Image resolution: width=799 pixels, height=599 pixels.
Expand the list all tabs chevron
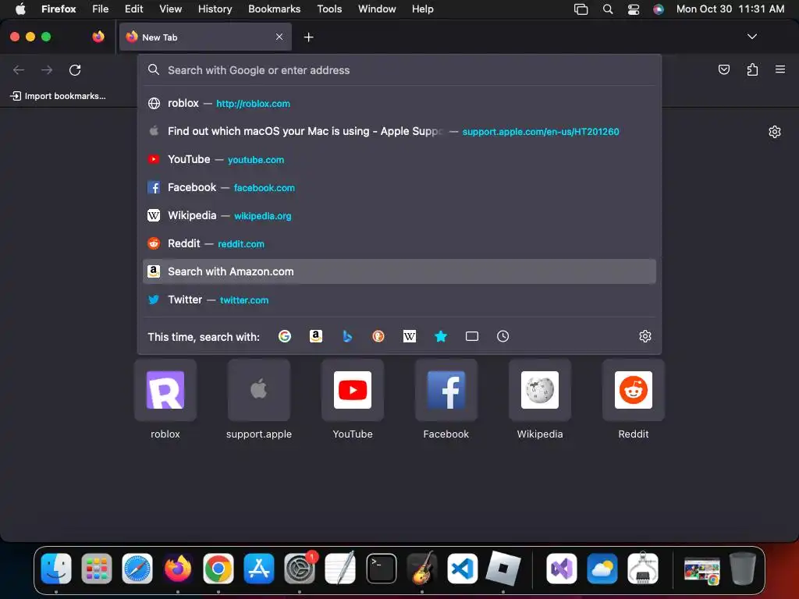[x=752, y=37]
